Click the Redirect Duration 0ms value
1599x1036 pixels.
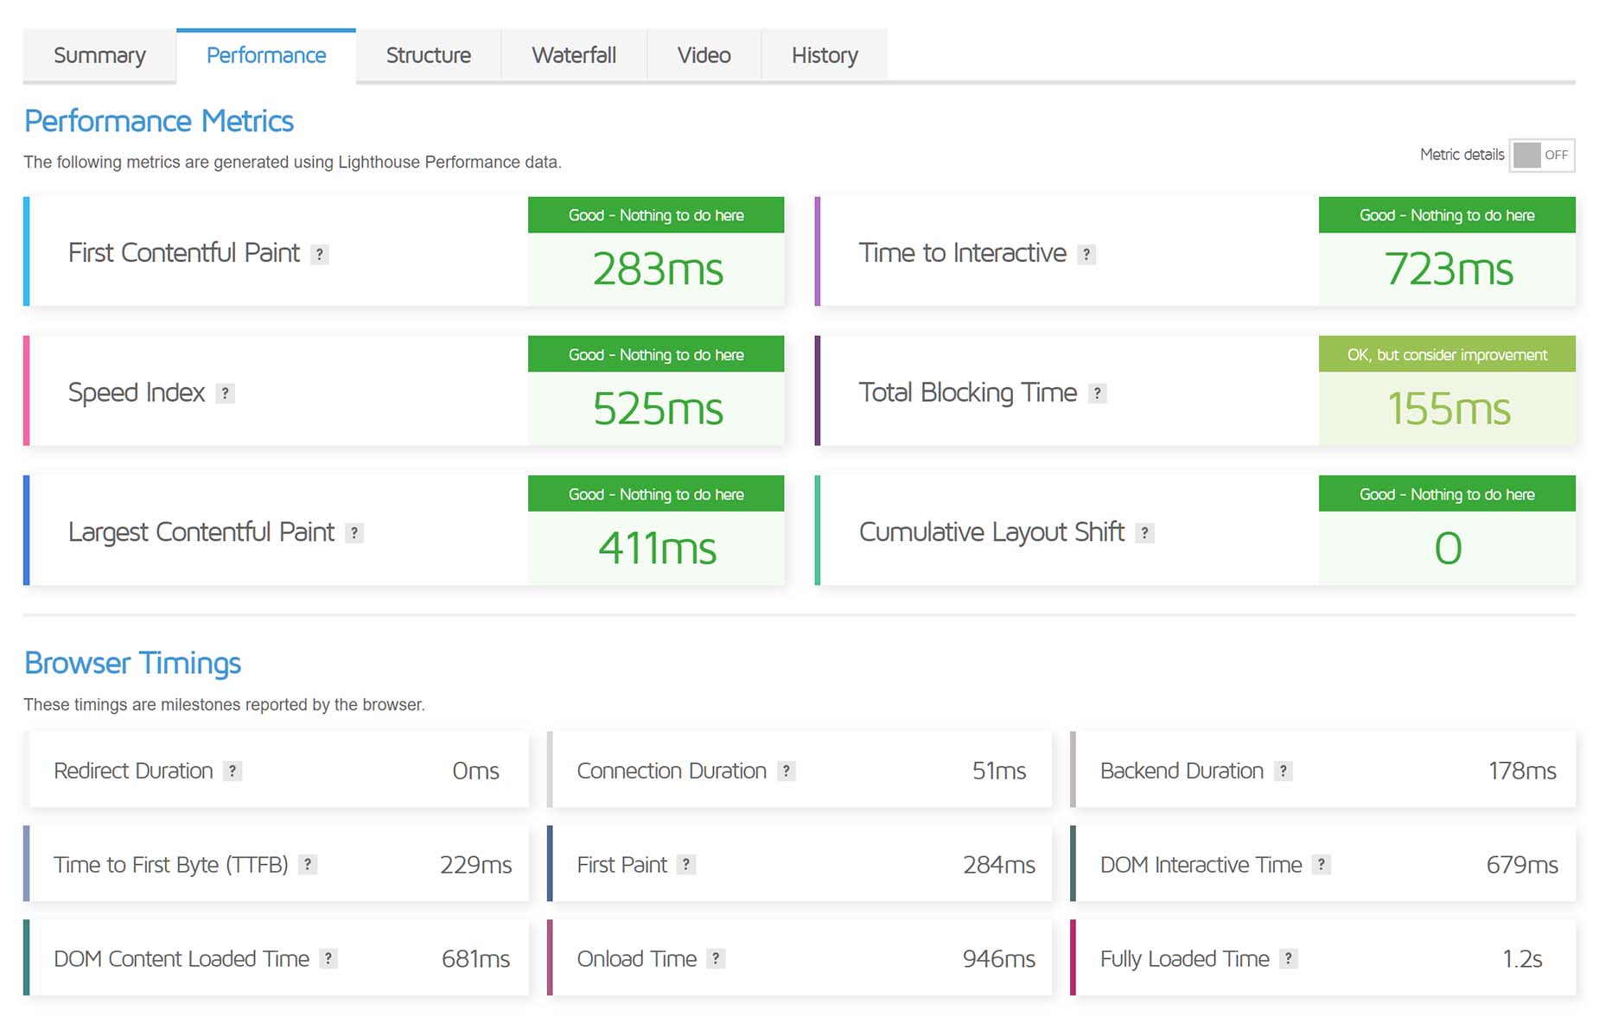click(475, 771)
